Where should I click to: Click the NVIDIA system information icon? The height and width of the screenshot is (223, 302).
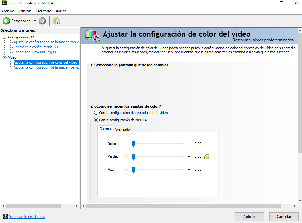(x=6, y=217)
